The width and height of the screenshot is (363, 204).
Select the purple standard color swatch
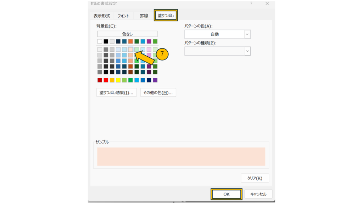155,80
